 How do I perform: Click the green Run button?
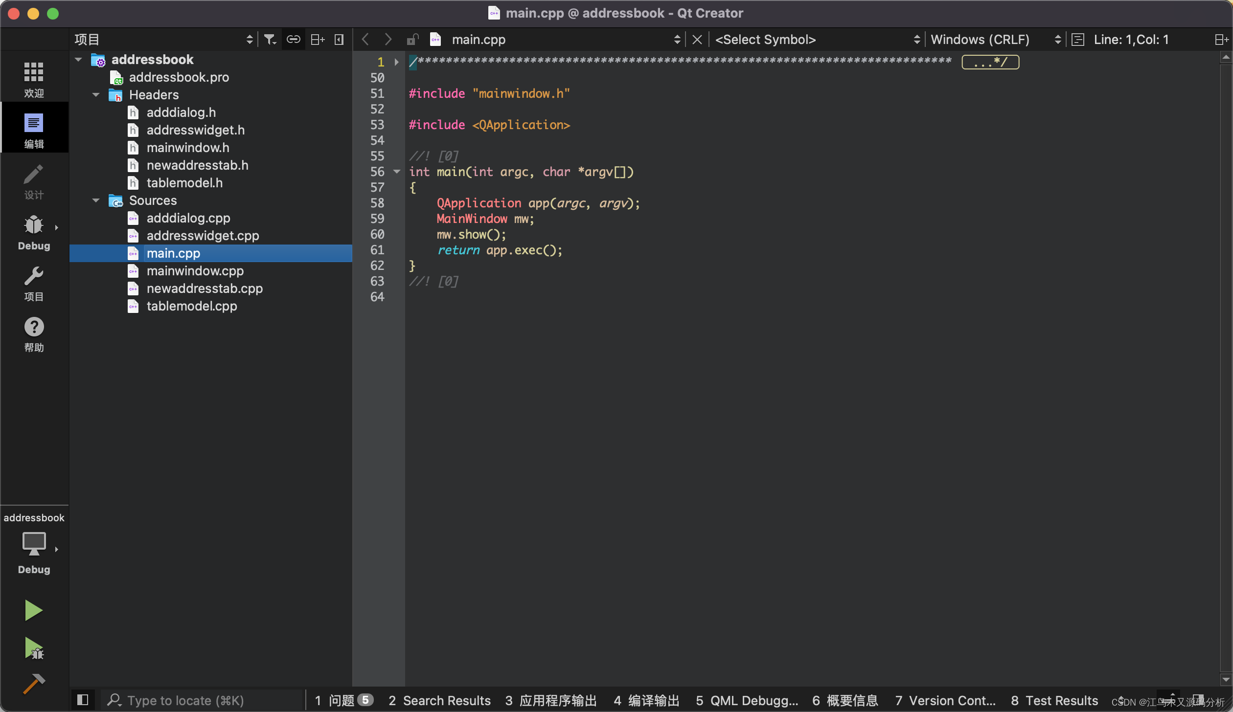point(33,610)
